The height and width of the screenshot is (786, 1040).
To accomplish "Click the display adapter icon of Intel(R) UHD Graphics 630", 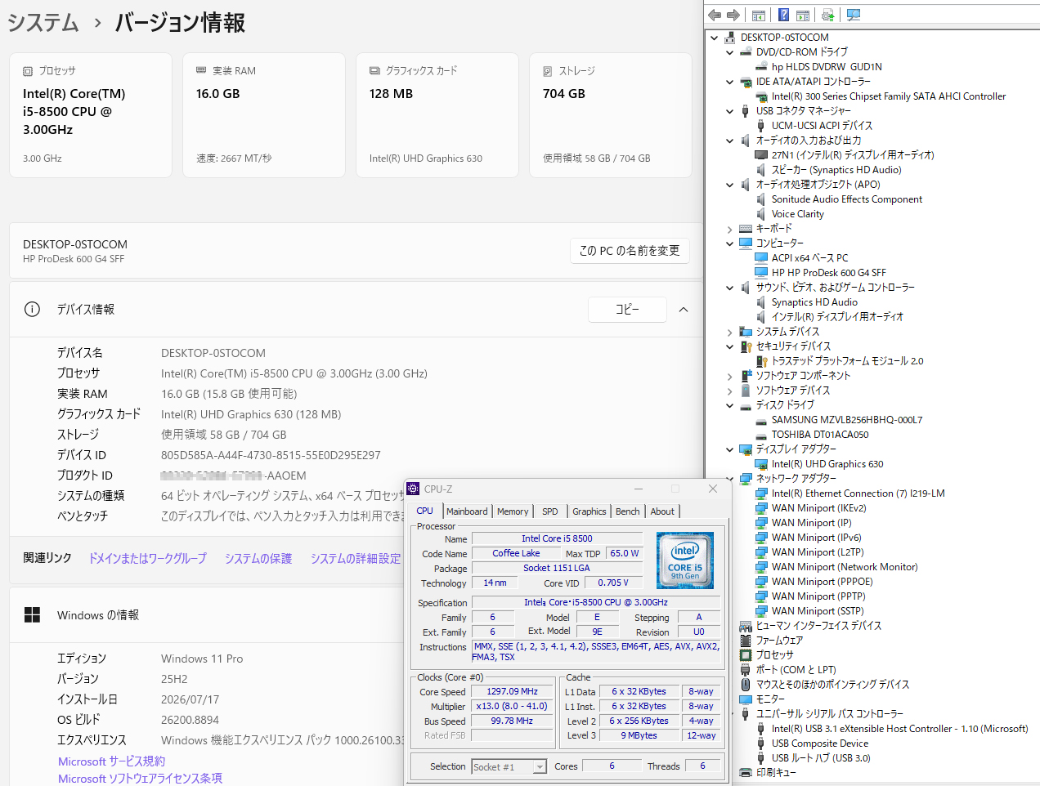I will [761, 464].
